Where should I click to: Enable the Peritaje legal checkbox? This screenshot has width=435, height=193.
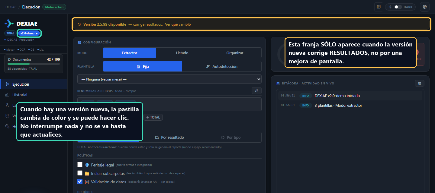click(80, 165)
